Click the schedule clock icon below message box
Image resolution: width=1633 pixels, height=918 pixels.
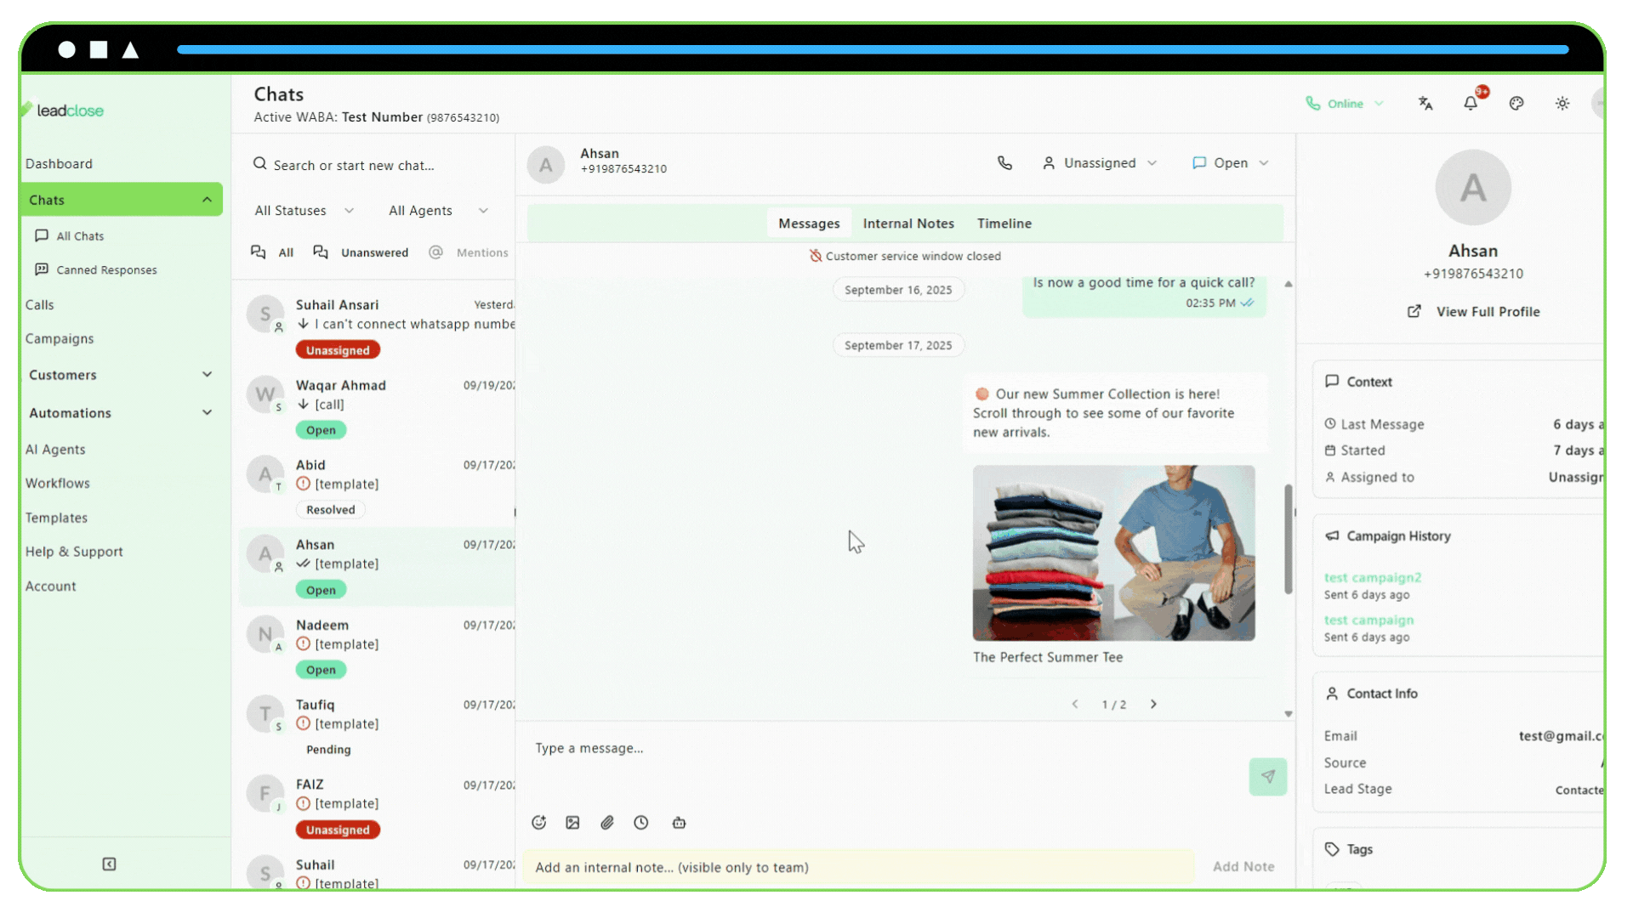point(641,822)
